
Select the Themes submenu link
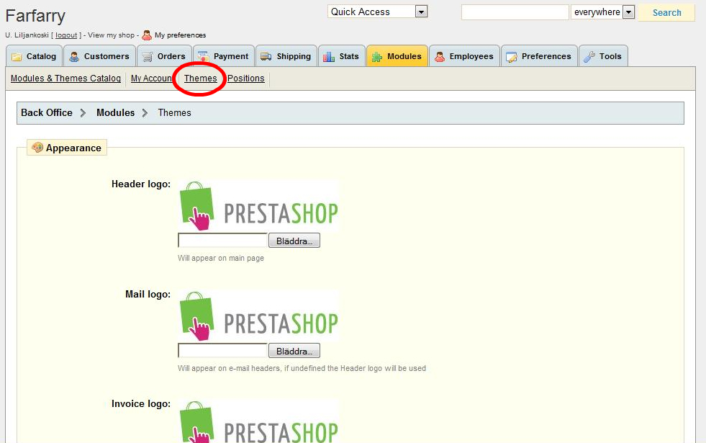click(x=200, y=79)
